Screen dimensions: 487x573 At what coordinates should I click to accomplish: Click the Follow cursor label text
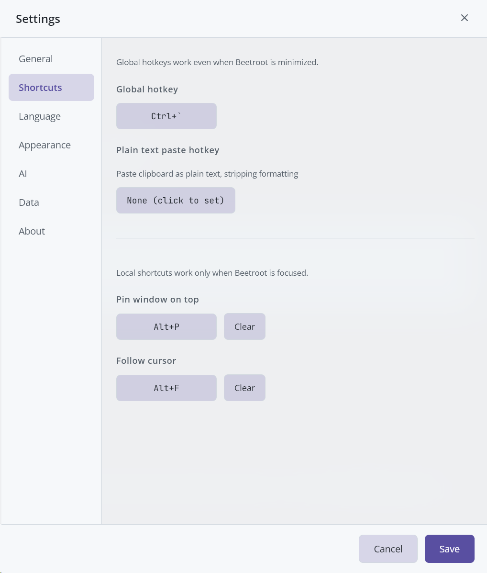click(x=146, y=360)
